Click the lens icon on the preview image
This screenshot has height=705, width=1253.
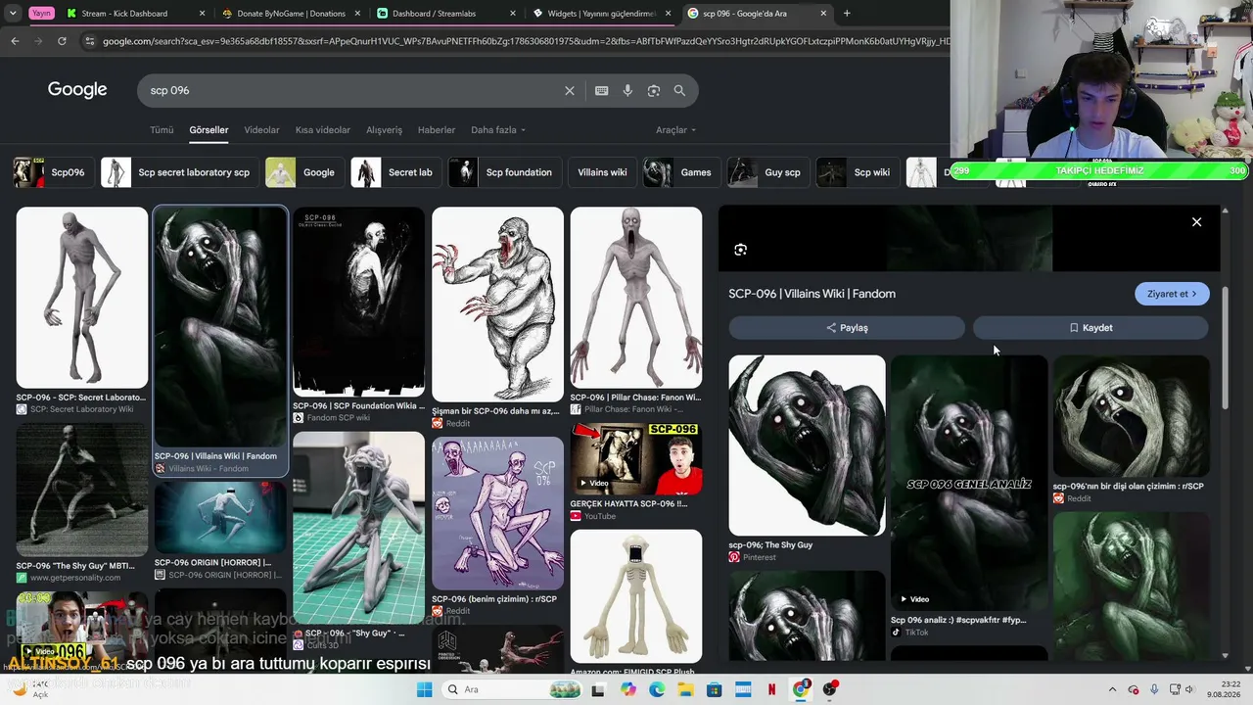pos(741,250)
